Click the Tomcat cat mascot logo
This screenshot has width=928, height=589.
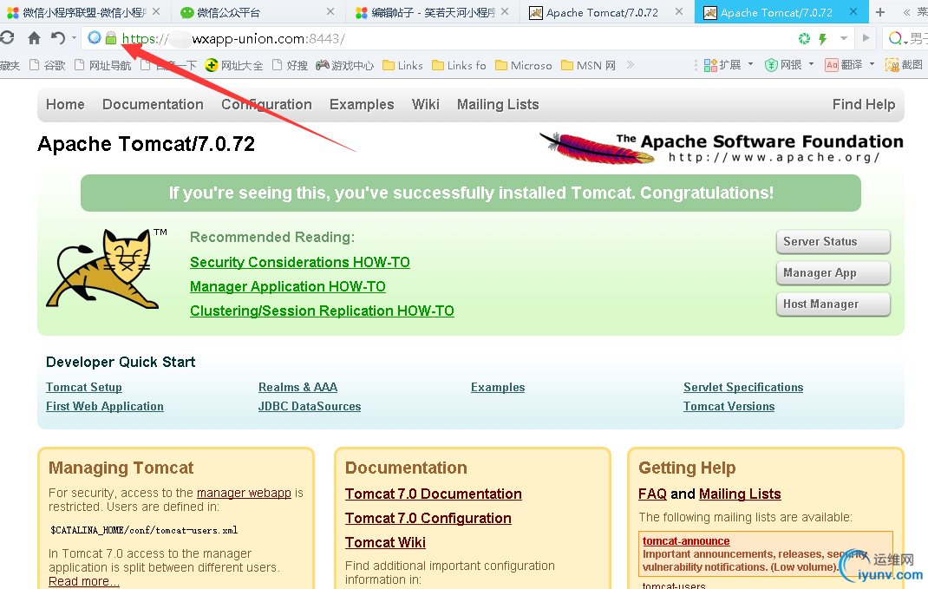(107, 268)
